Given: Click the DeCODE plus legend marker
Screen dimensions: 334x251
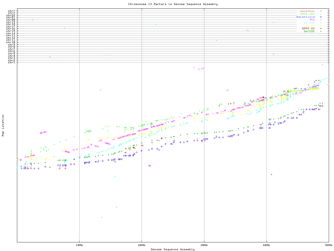Looking at the screenshot, I should [321, 31].
